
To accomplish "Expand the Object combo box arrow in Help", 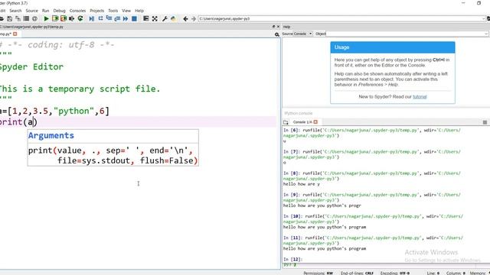I will 486,34.
